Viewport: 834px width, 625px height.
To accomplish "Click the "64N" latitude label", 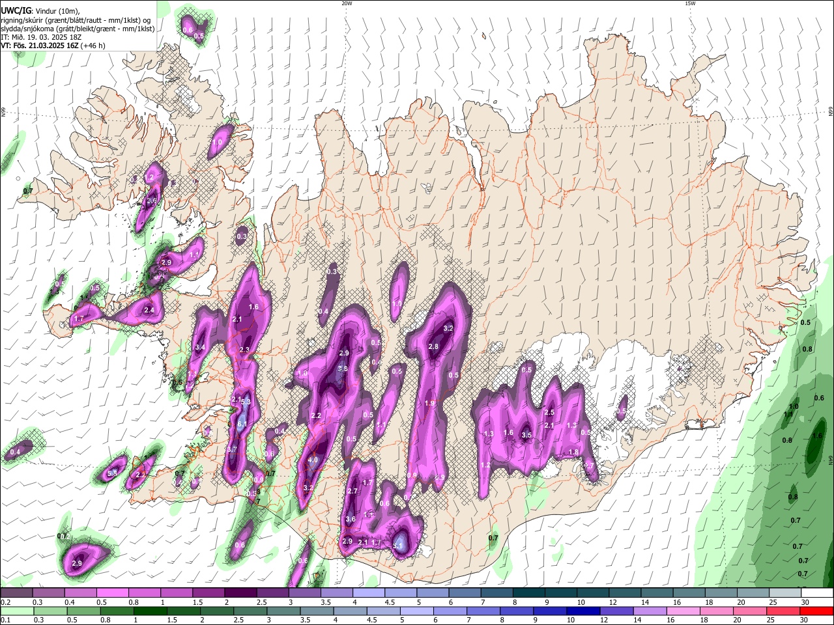I will coord(830,460).
